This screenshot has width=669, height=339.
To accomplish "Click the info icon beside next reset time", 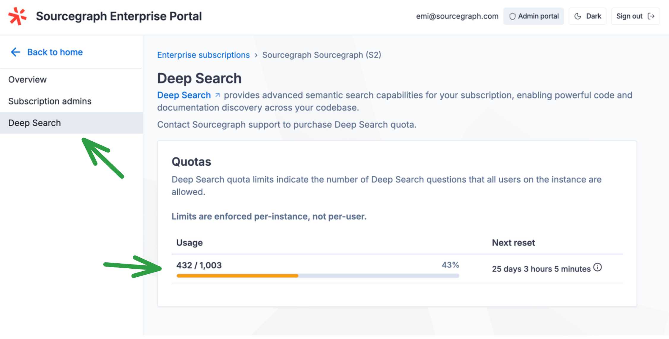I will (x=597, y=267).
